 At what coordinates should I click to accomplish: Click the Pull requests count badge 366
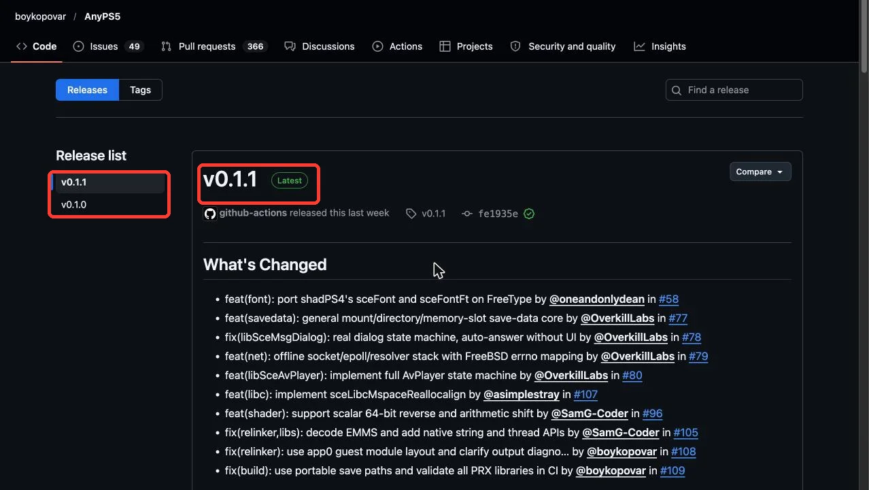click(256, 46)
